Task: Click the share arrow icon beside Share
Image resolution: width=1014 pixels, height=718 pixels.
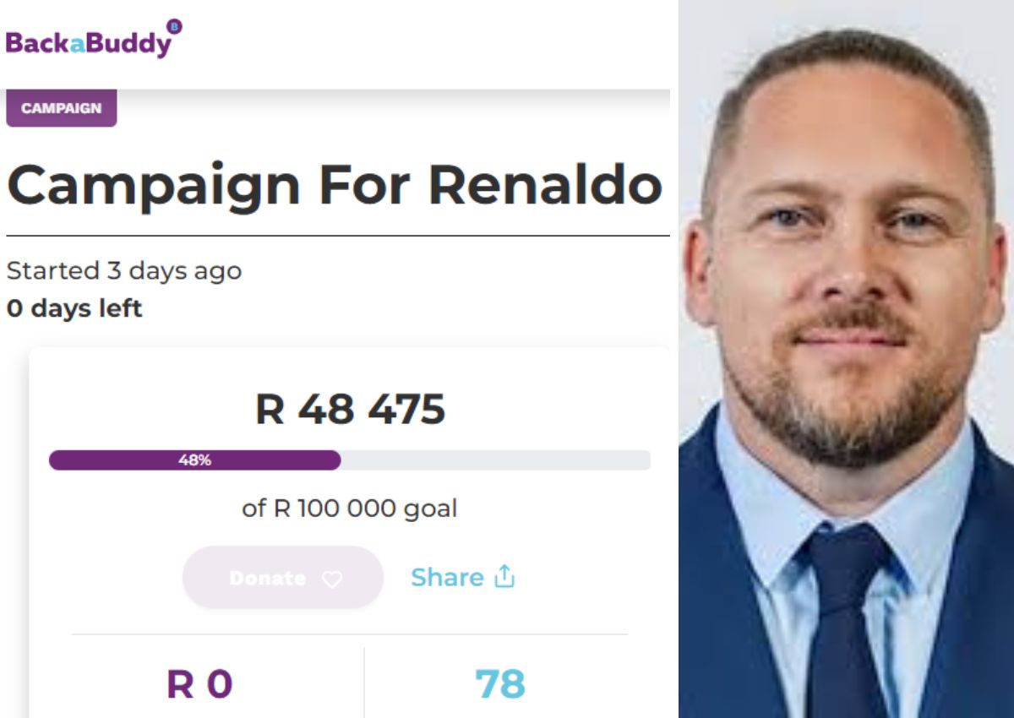Action: (504, 576)
